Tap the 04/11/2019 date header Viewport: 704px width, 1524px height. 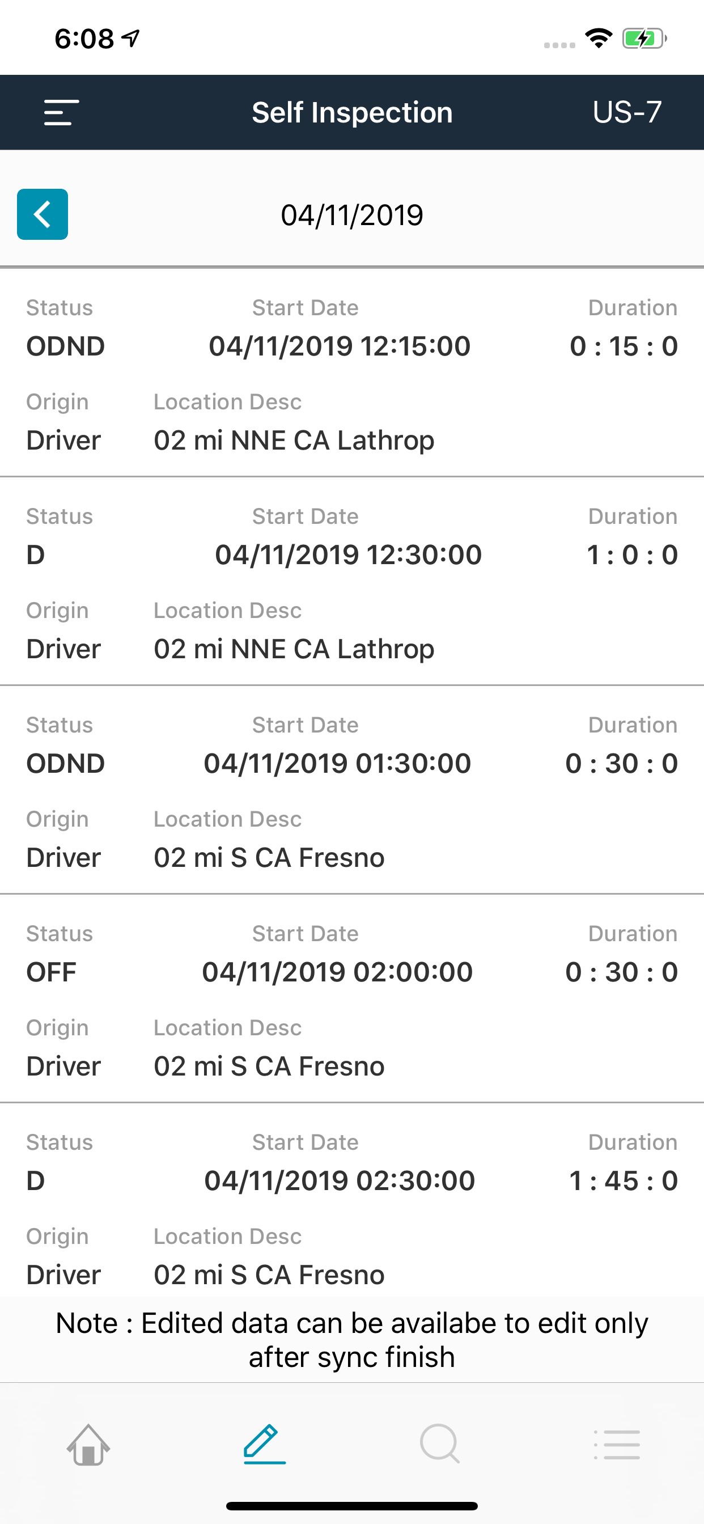352,215
